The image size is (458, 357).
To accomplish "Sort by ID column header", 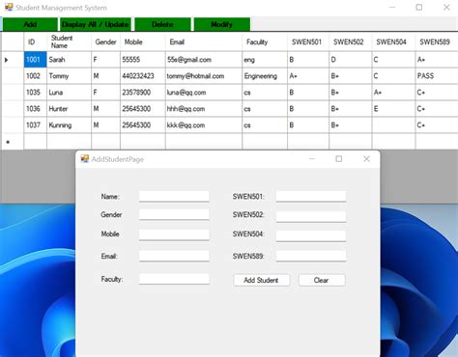I will (x=35, y=41).
